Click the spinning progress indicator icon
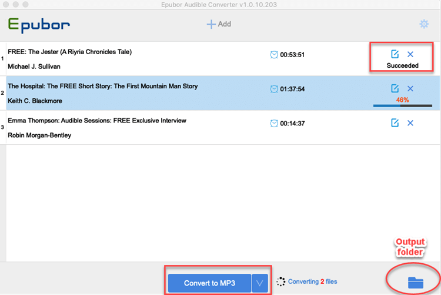The width and height of the screenshot is (441, 295). tap(280, 281)
